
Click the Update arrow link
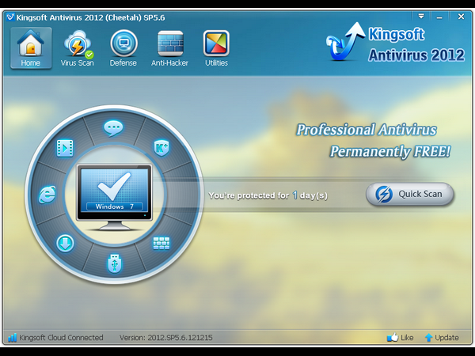(442, 337)
